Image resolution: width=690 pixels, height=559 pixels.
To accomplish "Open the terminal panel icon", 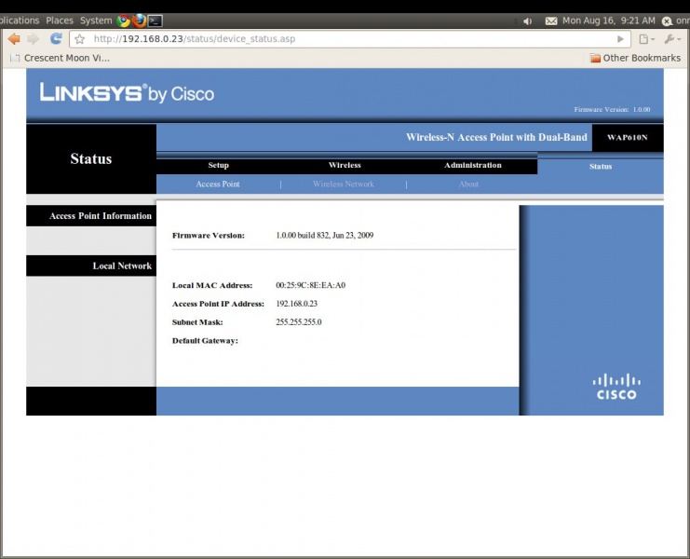I will [155, 20].
